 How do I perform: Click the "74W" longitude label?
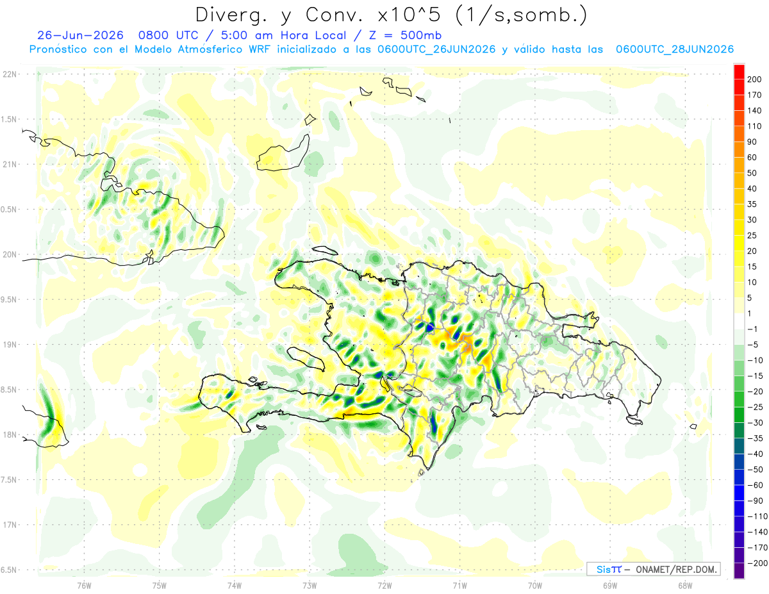(x=235, y=585)
